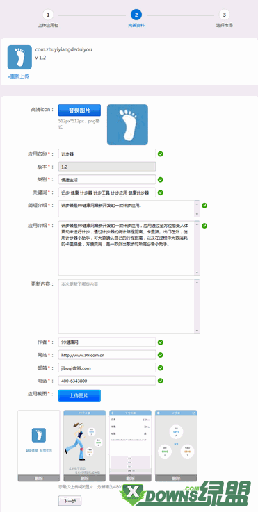
Task: Click step 3 select market circle
Action: tap(225, 15)
